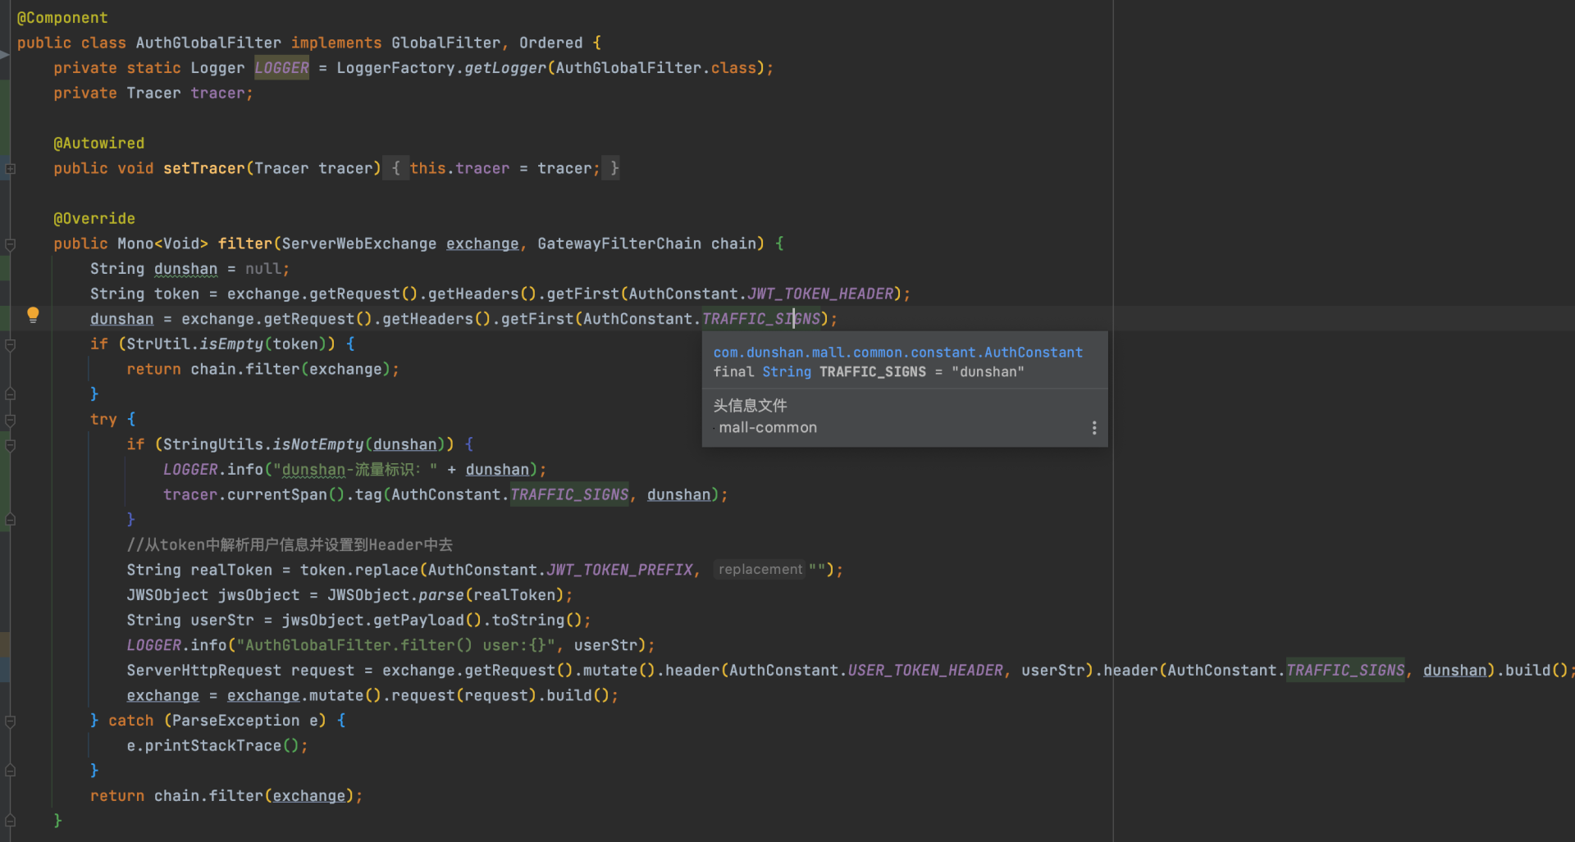Click the null literal in dunshan declaration
The height and width of the screenshot is (842, 1575).
(262, 269)
